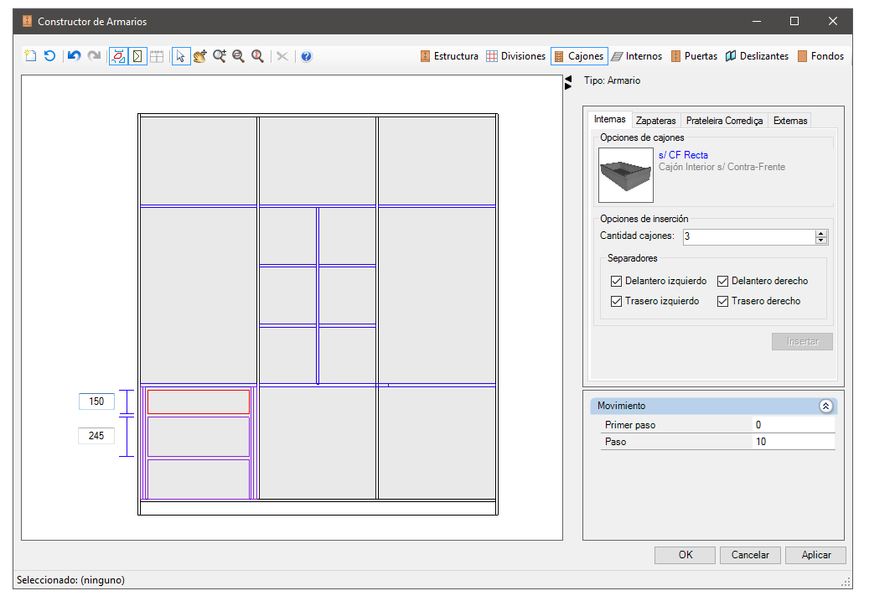Decrease Cantidad cajones with down arrow

pyautogui.click(x=820, y=241)
